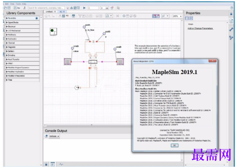Click the wrench icon on right sidebar
239x168 pixels.
pyautogui.click(x=231, y=29)
